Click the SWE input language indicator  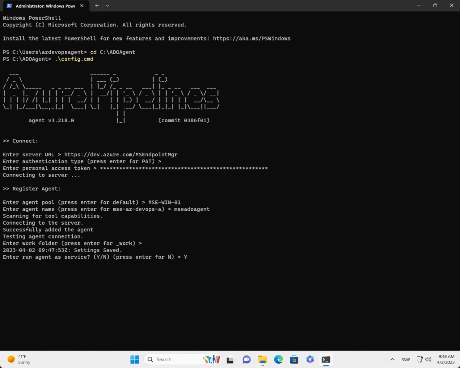click(x=406, y=360)
